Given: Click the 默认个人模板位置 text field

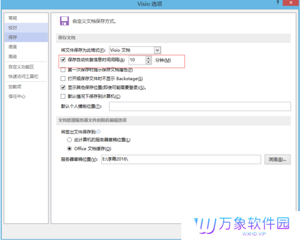Looking at the screenshot, I should 200,106.
